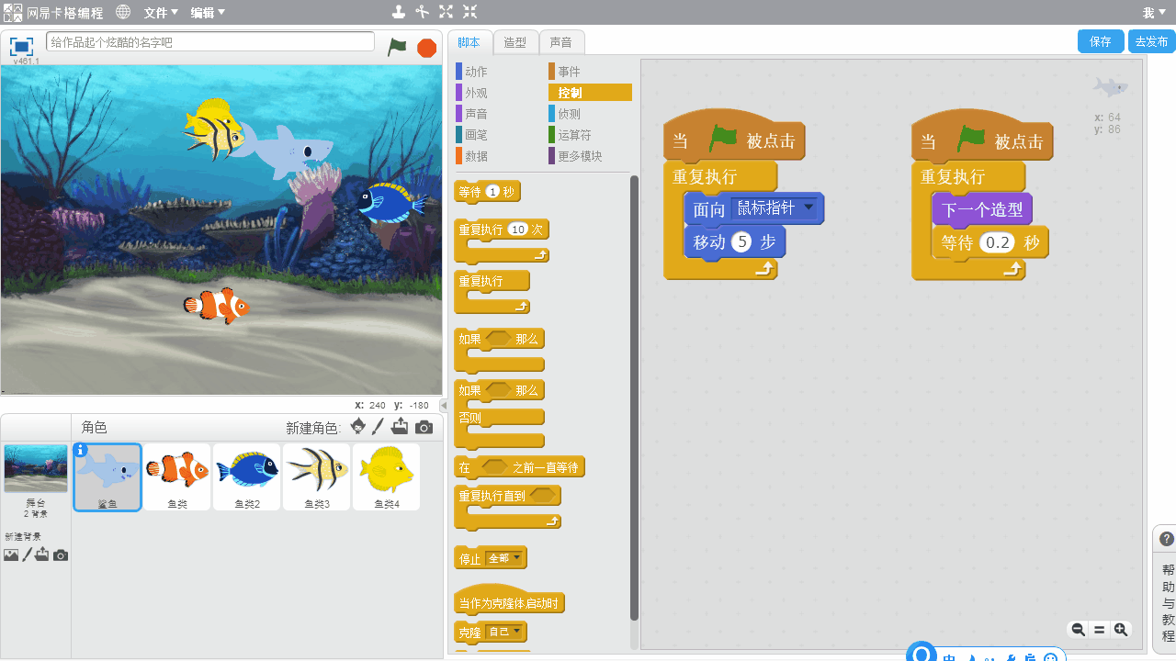
Task: Select the 鱼类 clownfish sprite thumbnail
Action: click(177, 476)
